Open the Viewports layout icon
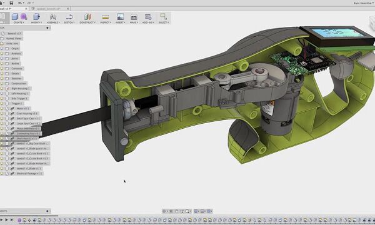Image resolution: width=375 pixels, height=225 pixels. 209,211
